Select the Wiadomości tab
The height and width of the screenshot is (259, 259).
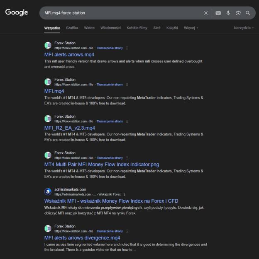coord(110,28)
